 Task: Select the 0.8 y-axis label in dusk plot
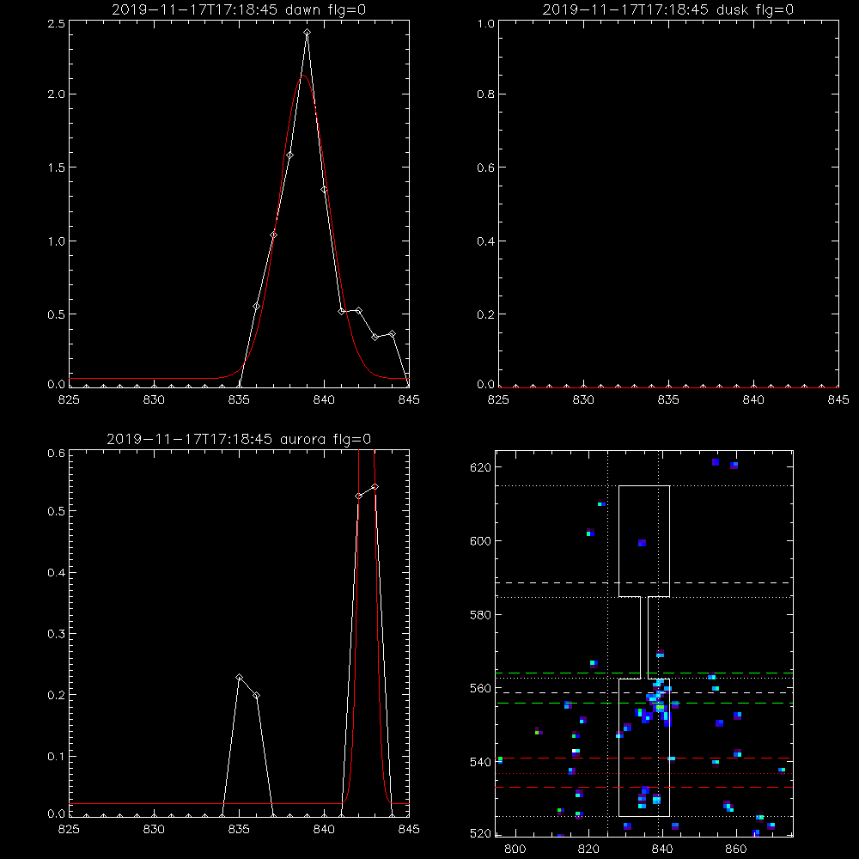click(x=486, y=94)
